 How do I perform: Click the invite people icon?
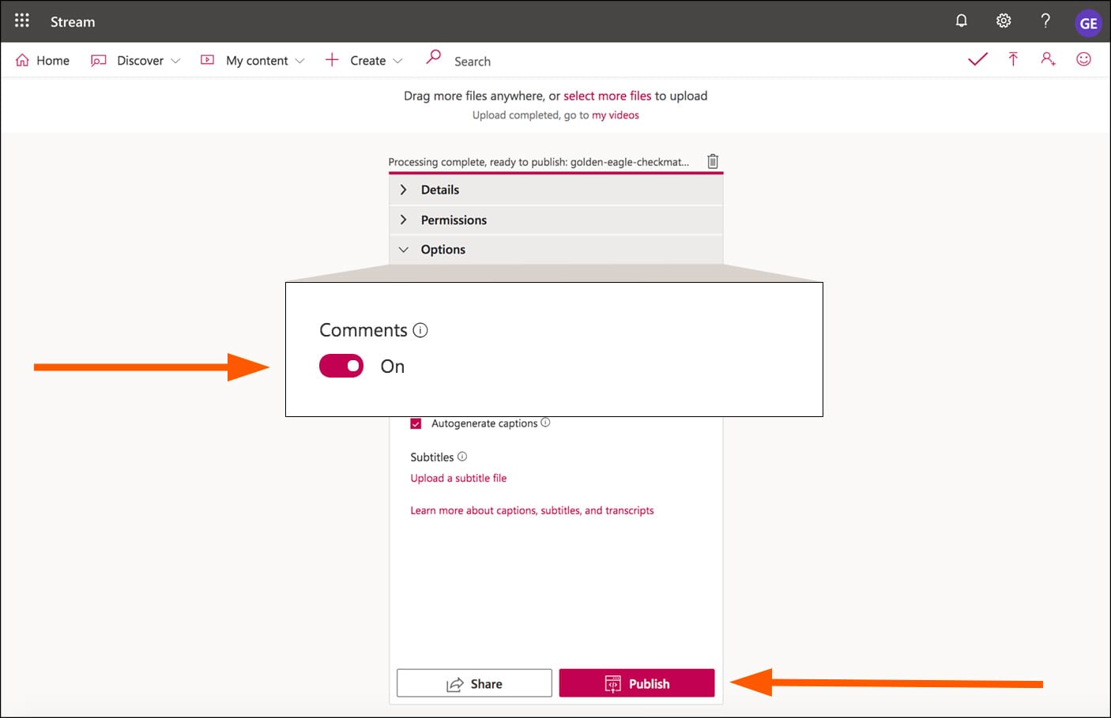click(1048, 59)
